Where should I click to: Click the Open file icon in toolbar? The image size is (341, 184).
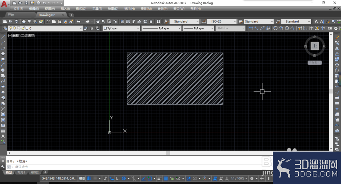coord(11,22)
